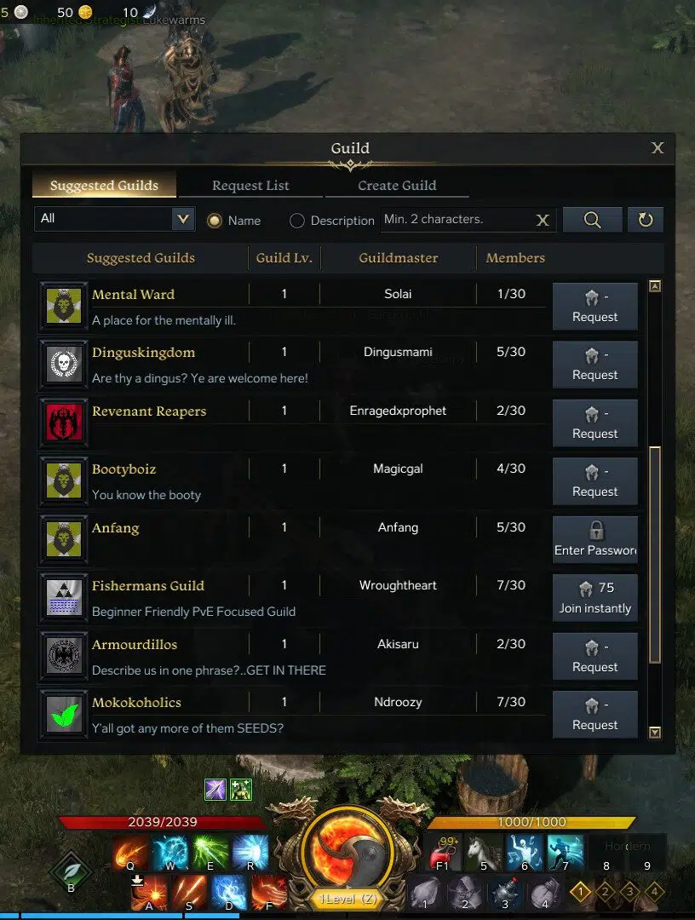The width and height of the screenshot is (695, 920).
Task: Click the Mokokoholics green leaf emblem
Action: tap(63, 715)
